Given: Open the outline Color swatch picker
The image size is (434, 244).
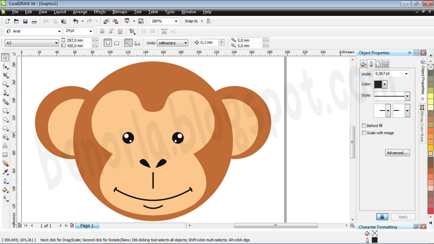Looking at the screenshot, I should click(384, 84).
